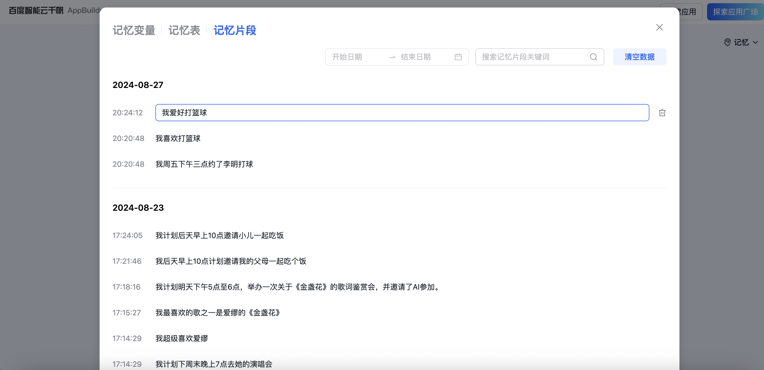Close the memory dialog
The image size is (764, 370).
click(x=659, y=28)
